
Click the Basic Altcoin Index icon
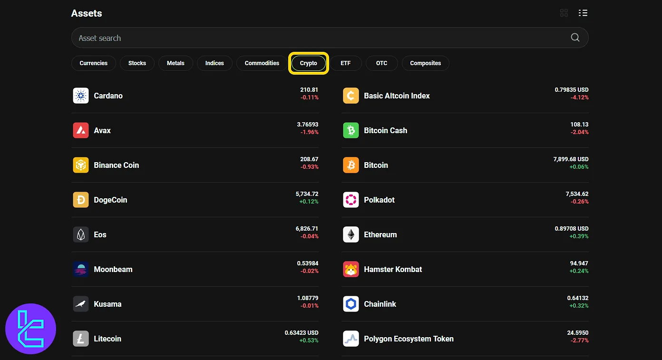(x=351, y=96)
